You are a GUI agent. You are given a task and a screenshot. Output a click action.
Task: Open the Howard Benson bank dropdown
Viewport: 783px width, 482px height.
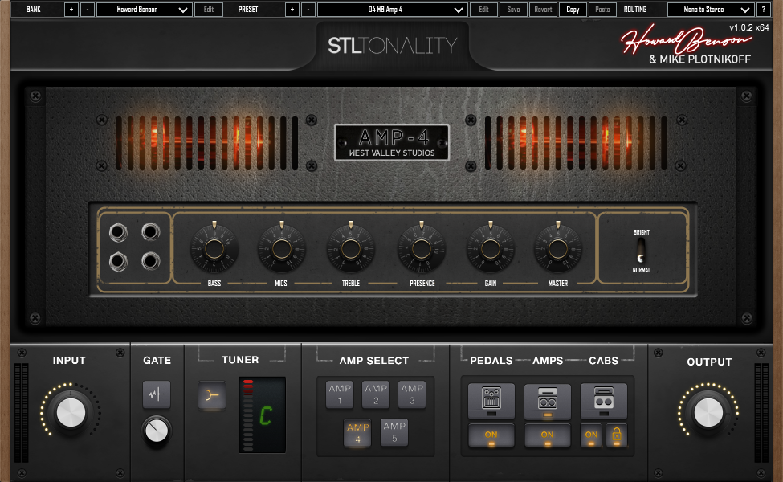tap(145, 10)
